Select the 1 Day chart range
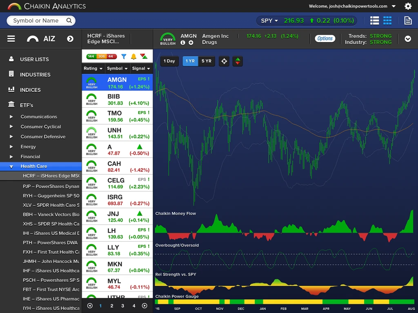The height and width of the screenshot is (313, 418). [x=169, y=61]
